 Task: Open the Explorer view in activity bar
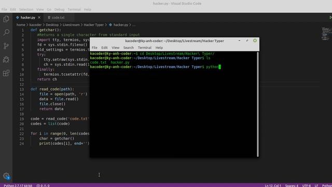6,19
